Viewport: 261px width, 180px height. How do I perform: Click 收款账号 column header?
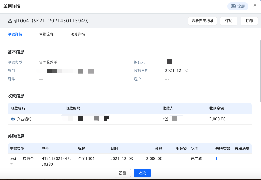(x=73, y=109)
